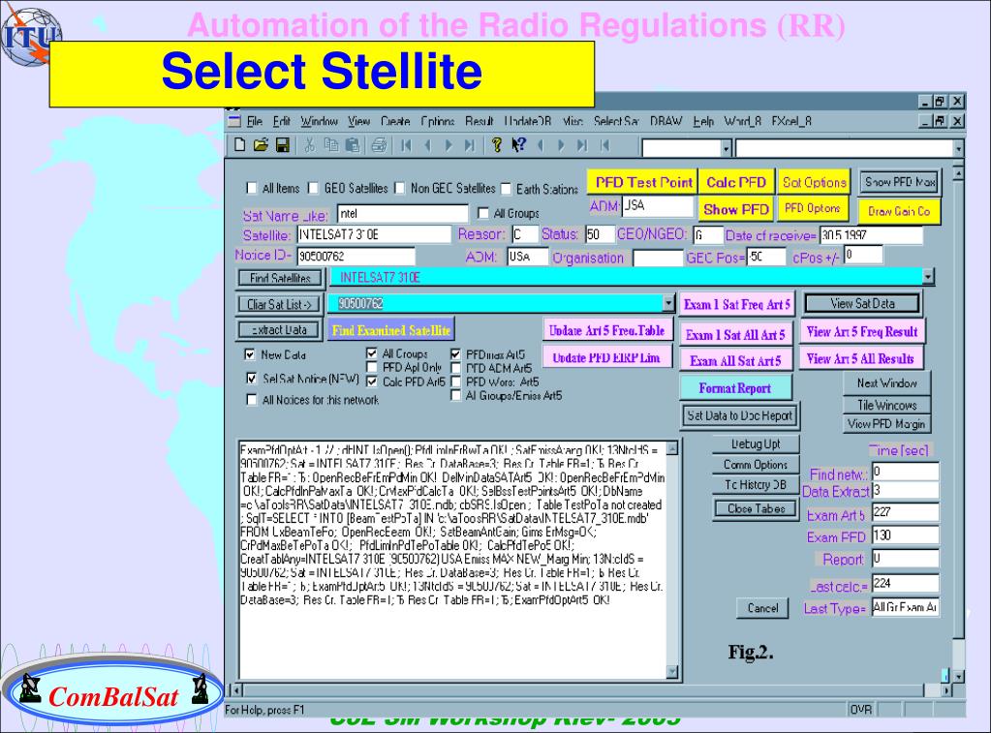
Task: Tick the PFD Worst Art5 checkbox
Action: (x=455, y=382)
